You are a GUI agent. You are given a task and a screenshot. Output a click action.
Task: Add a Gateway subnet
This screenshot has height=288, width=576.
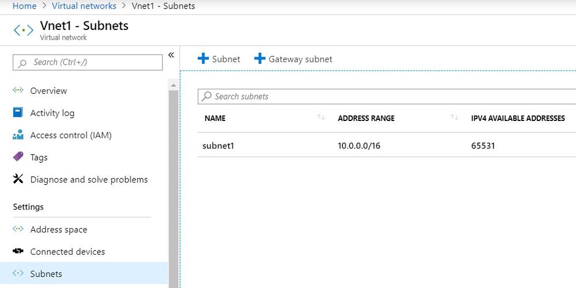point(293,59)
